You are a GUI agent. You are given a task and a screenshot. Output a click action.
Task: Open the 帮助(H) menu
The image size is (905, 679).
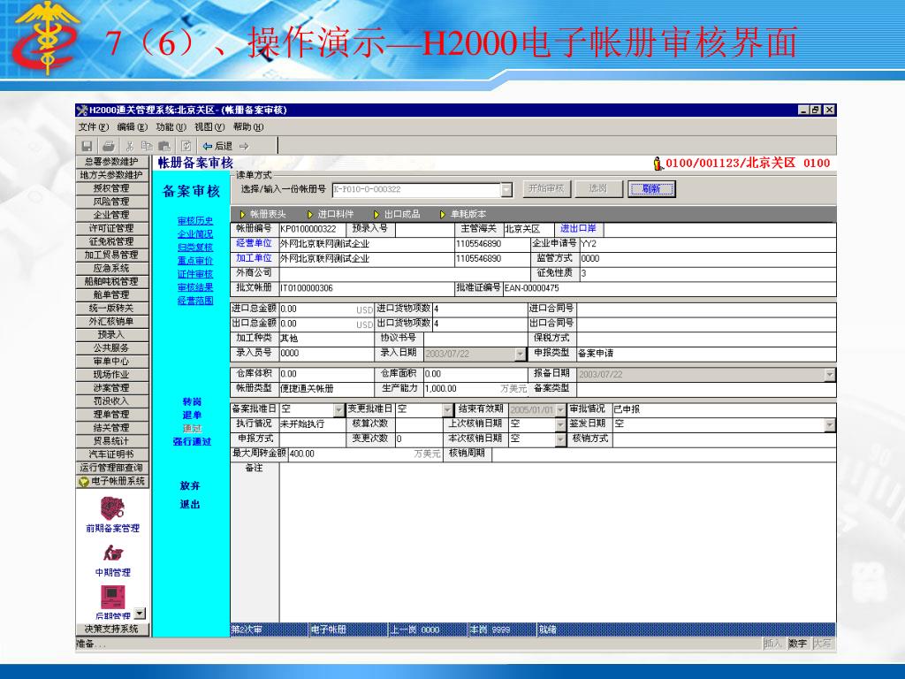tap(248, 127)
